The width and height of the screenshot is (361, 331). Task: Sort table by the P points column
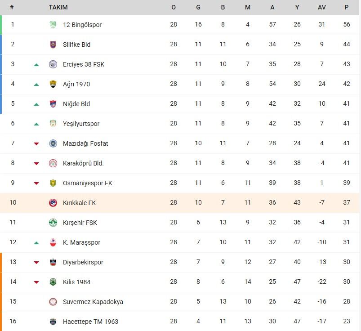point(346,7)
